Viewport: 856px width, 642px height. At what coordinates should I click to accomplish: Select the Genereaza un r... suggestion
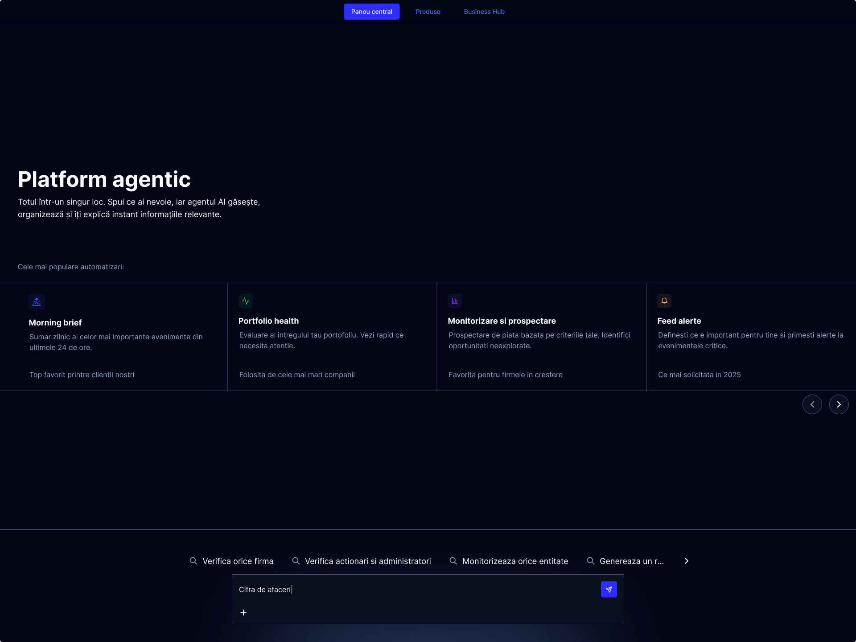626,561
